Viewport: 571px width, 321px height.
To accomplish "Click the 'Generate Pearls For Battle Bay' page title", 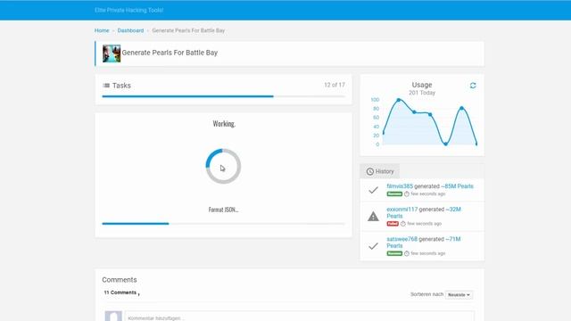I will tap(170, 53).
